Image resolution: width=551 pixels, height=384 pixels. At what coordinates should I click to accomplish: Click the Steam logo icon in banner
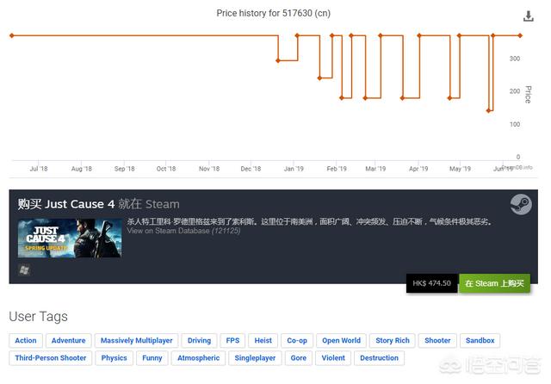(521, 204)
